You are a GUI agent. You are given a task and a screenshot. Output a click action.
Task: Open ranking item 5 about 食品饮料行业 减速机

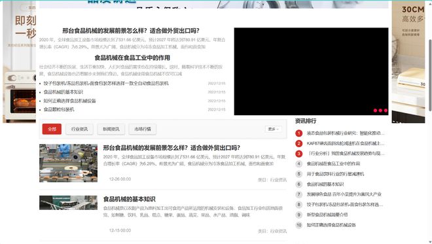coord(335,174)
